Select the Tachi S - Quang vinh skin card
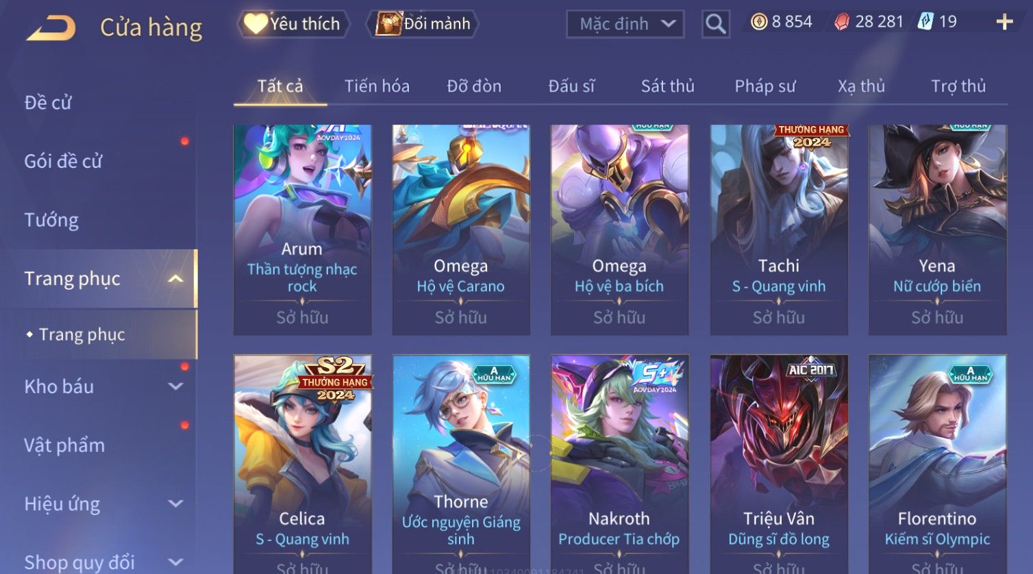 [x=779, y=229]
